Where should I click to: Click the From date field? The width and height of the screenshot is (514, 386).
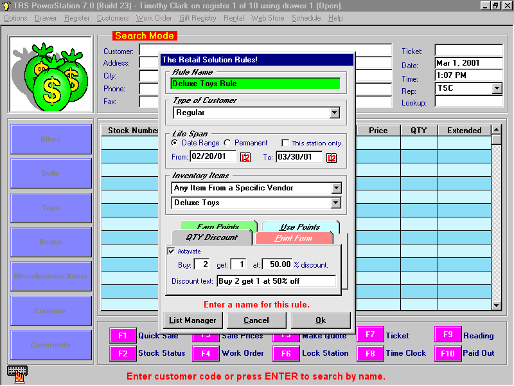213,156
